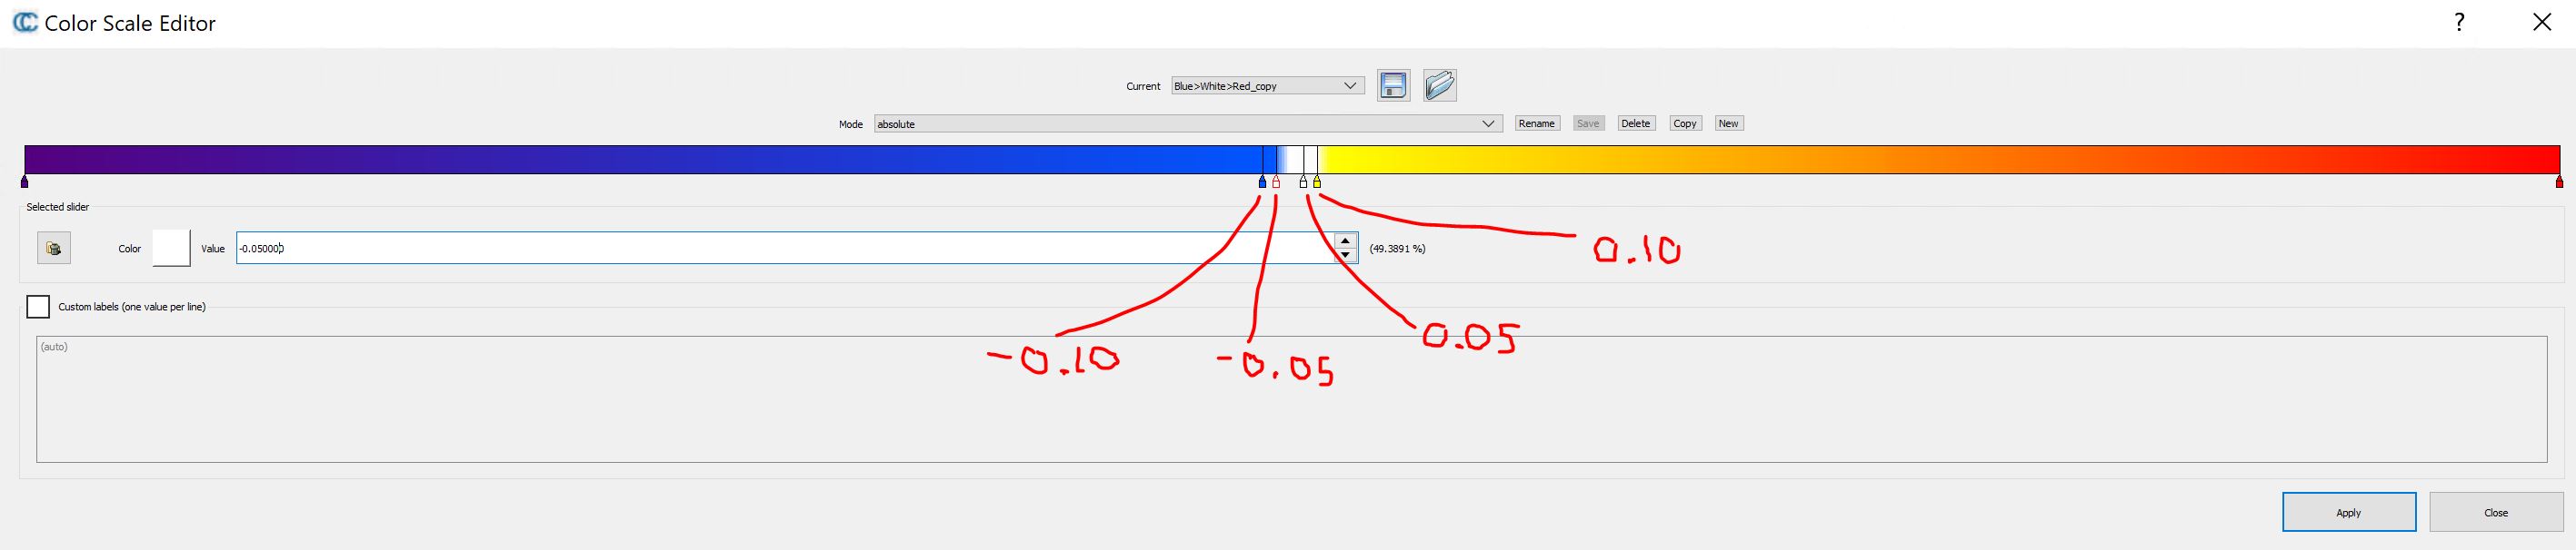Click the "Selected slider" group label
This screenshot has height=550, width=2576.
pos(58,207)
